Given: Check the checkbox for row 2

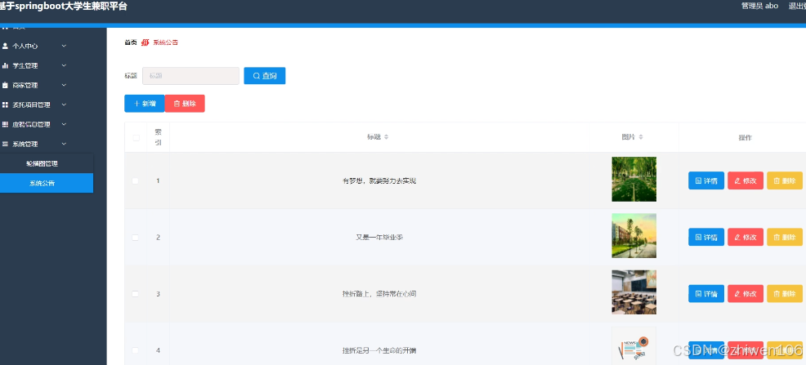Looking at the screenshot, I should click(x=136, y=237).
